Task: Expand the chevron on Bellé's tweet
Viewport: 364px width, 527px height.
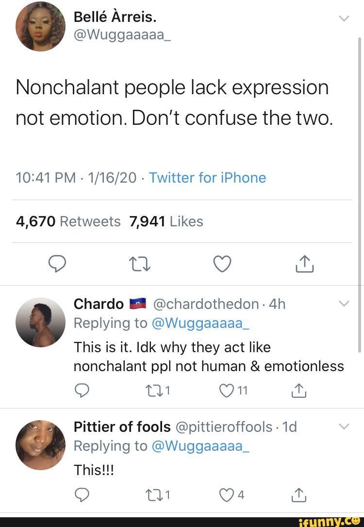Action: [344, 17]
